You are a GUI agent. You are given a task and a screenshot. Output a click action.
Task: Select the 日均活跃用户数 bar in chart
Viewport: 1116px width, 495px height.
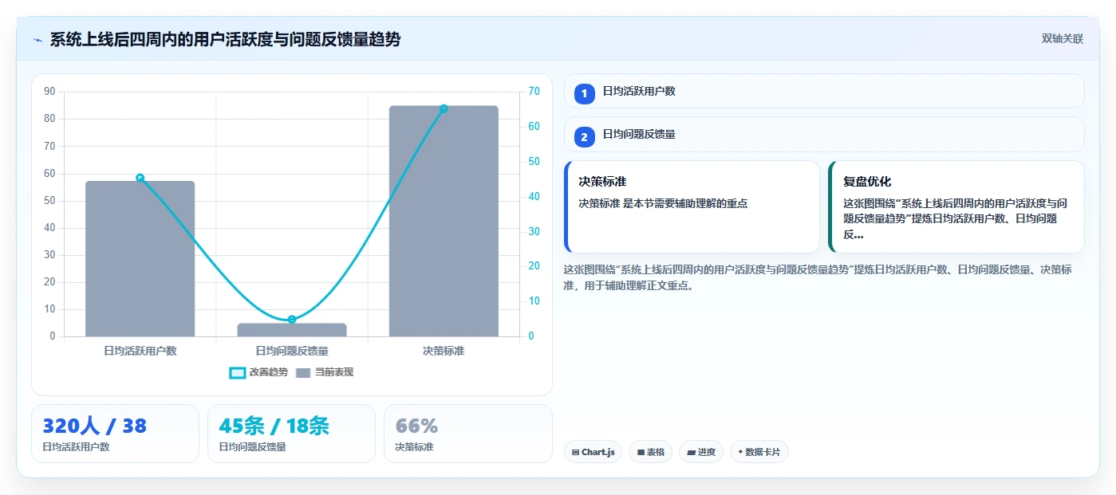coord(140,258)
